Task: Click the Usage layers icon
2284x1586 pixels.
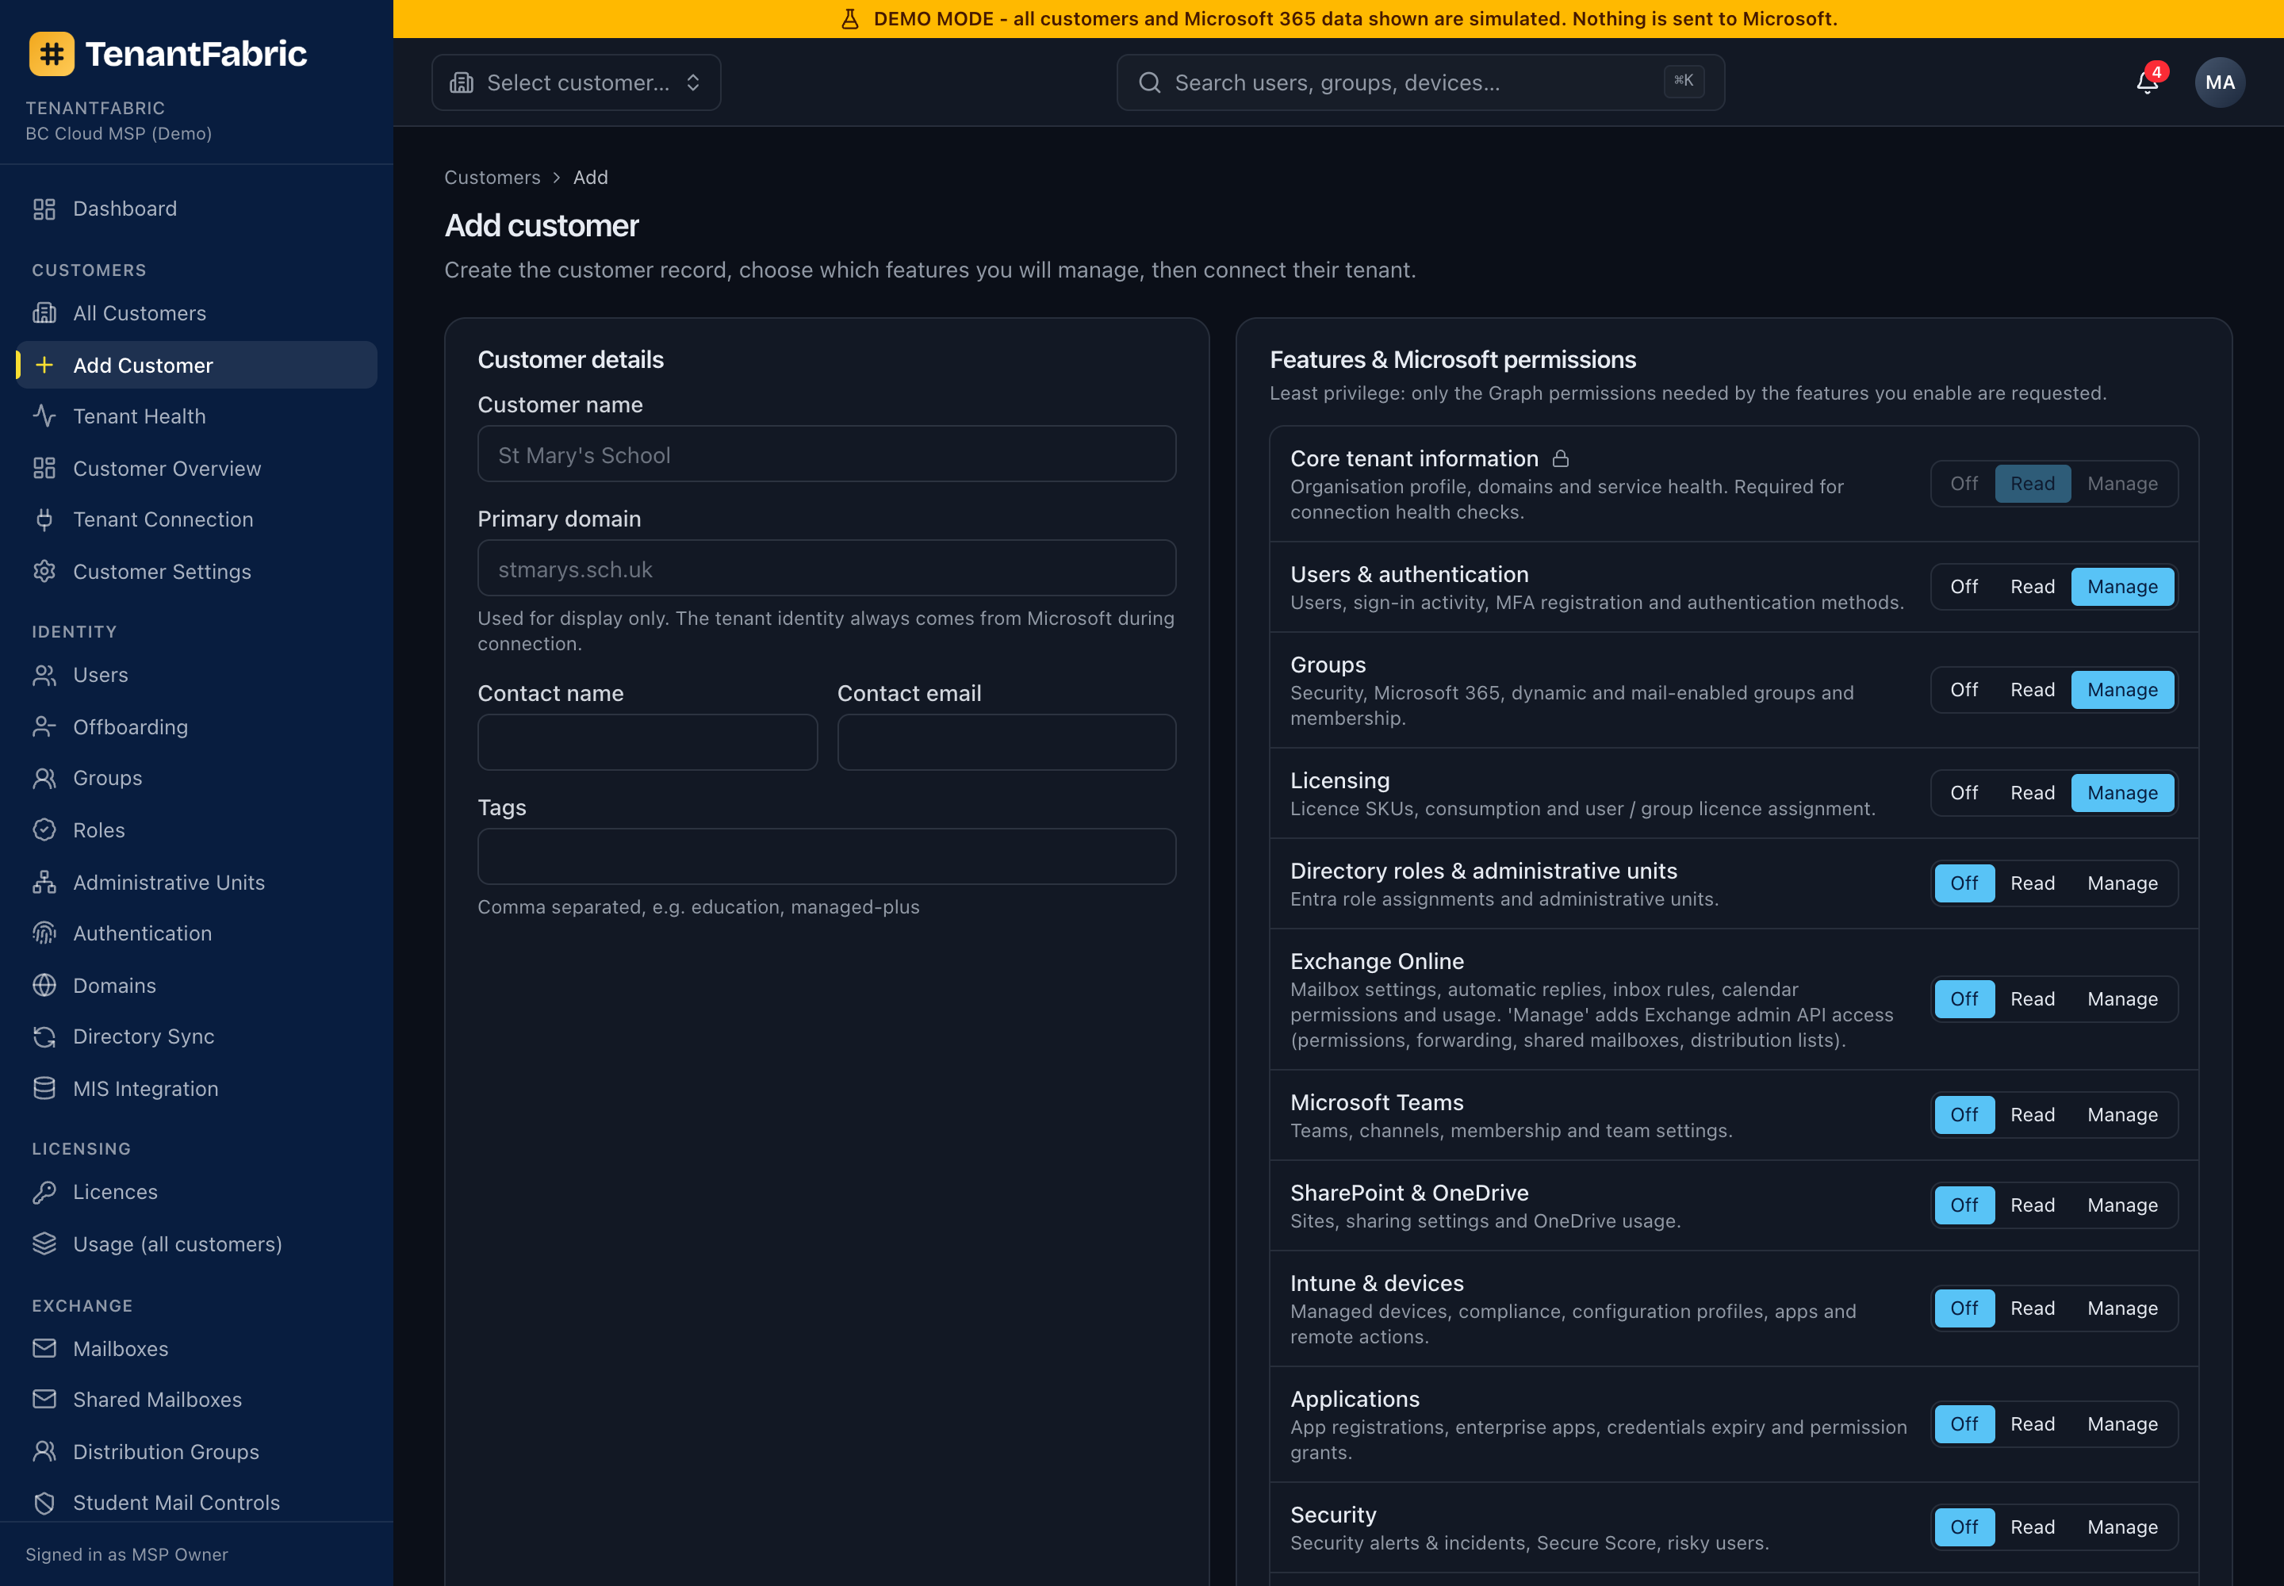Action: click(44, 1243)
